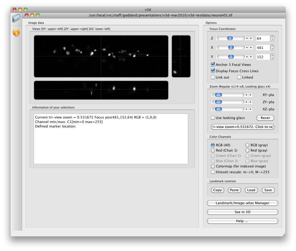Open the Landmark/Image-atlas Manager
The height and width of the screenshot is (251, 296).
click(242, 203)
